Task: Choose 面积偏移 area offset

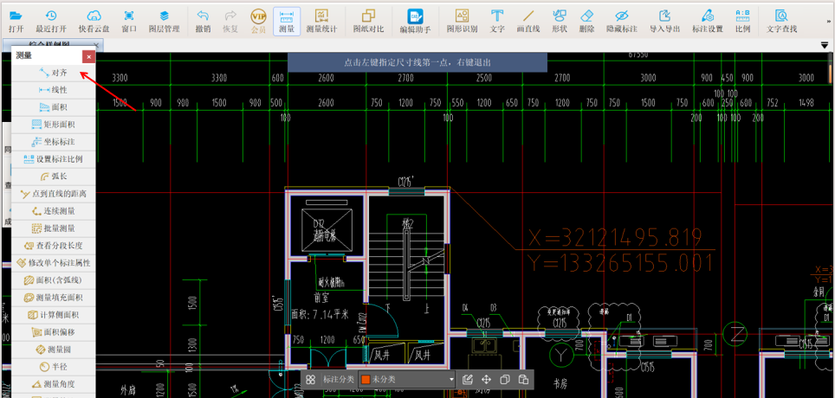Action: click(53, 332)
